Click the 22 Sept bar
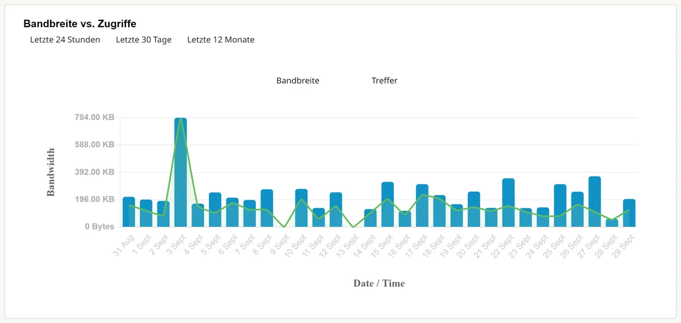Image resolution: width=681 pixels, height=323 pixels. coord(508,203)
